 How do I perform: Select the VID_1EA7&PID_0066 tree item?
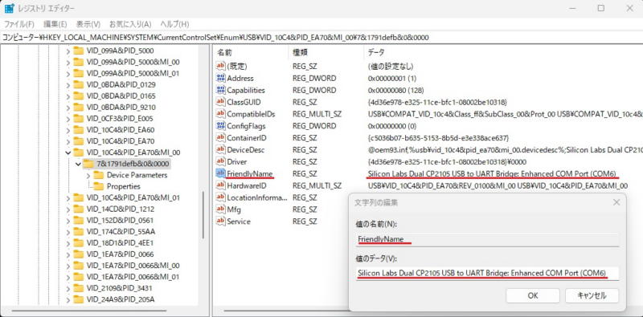tap(120, 254)
